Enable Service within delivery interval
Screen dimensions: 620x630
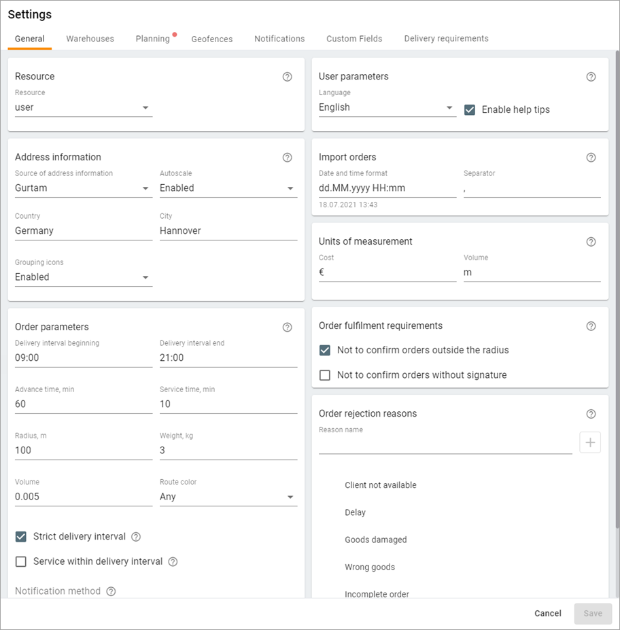click(x=21, y=561)
